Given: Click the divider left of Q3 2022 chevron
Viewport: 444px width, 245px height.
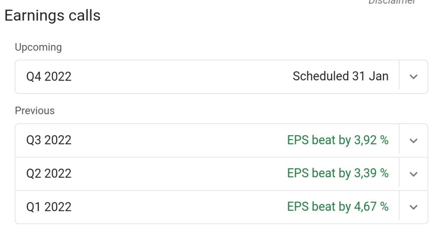Looking at the screenshot, I should tap(399, 140).
